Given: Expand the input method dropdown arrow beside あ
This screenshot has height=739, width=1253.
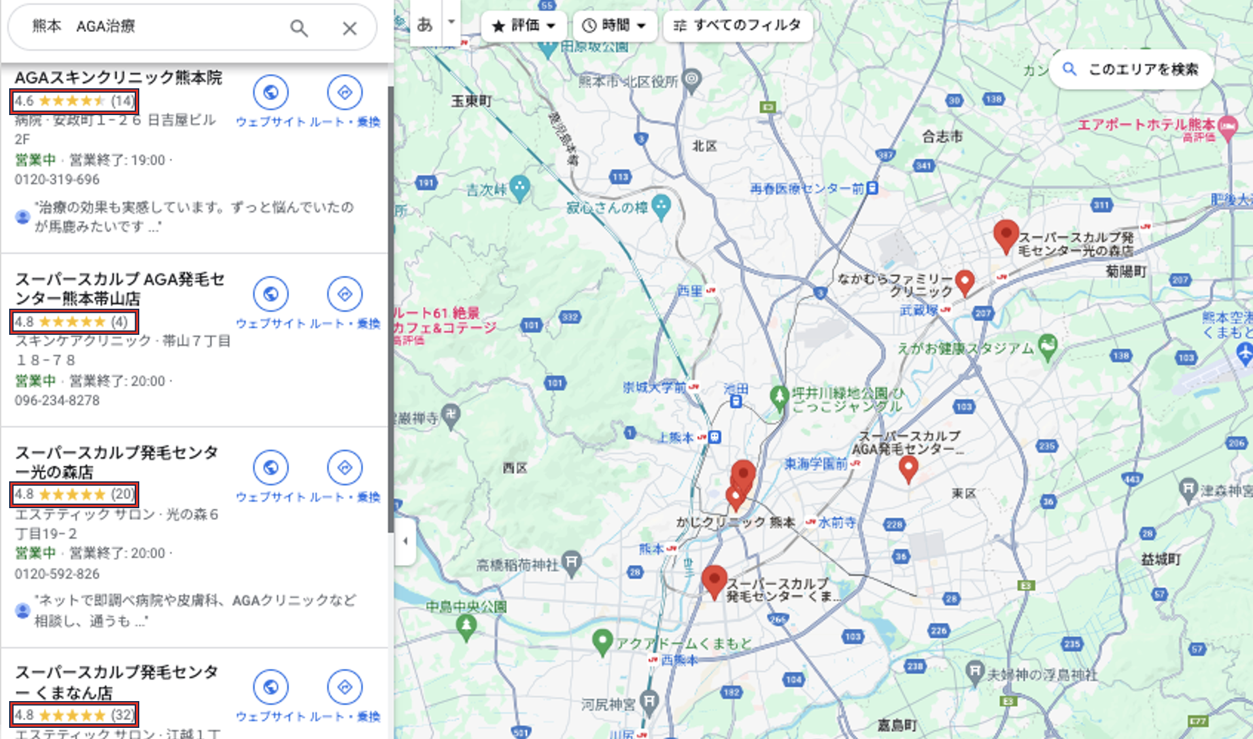Looking at the screenshot, I should click(x=451, y=22).
